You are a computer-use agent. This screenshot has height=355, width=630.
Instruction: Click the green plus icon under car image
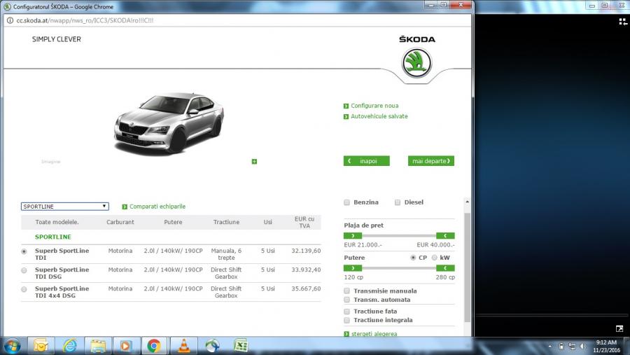click(x=254, y=162)
